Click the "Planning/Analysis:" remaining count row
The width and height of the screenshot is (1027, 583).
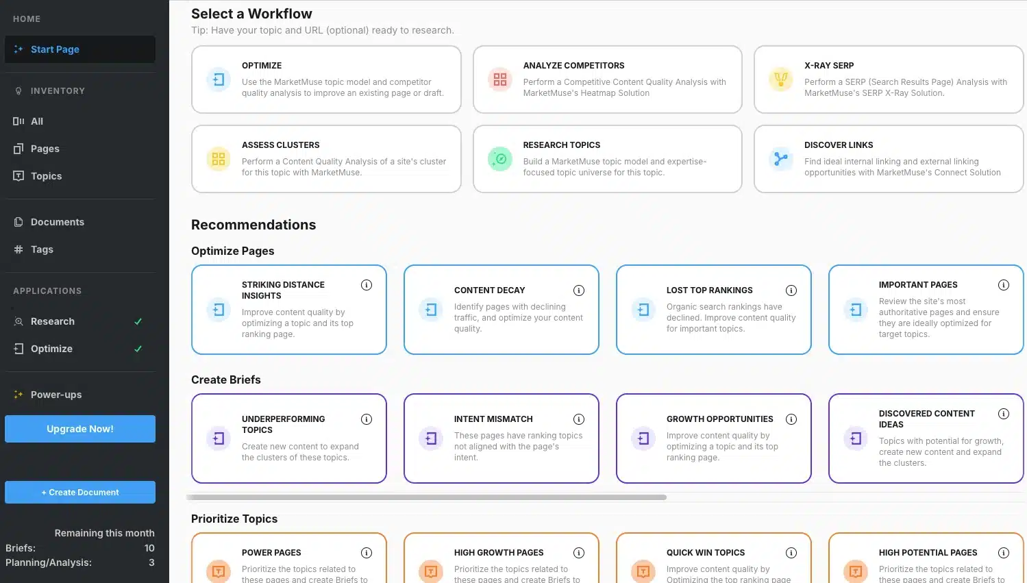point(80,562)
